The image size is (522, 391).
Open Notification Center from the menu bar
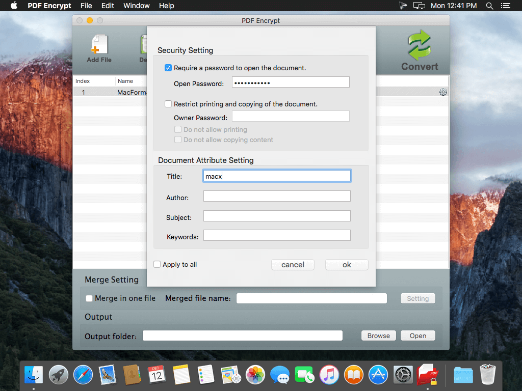tap(505, 6)
